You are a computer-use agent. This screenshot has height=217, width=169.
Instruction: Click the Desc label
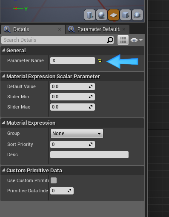tap(12, 154)
